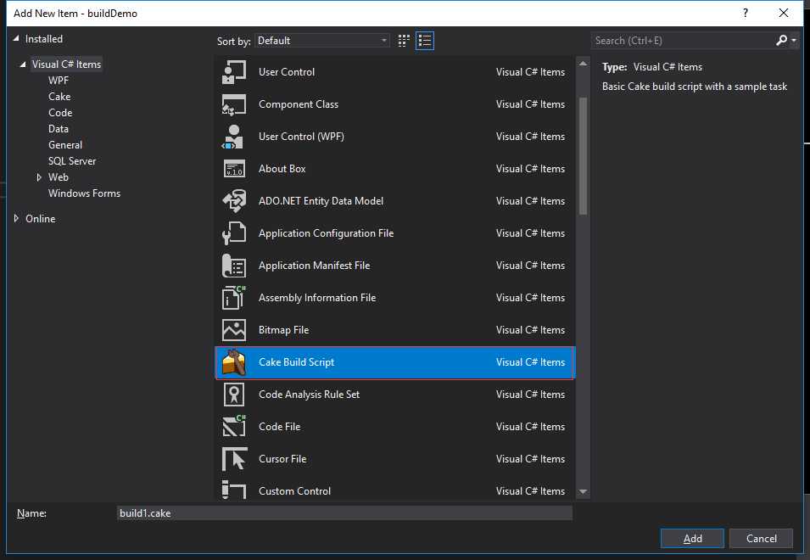Close the Add New Item dialog
This screenshot has height=560, width=810.
pos(784,13)
